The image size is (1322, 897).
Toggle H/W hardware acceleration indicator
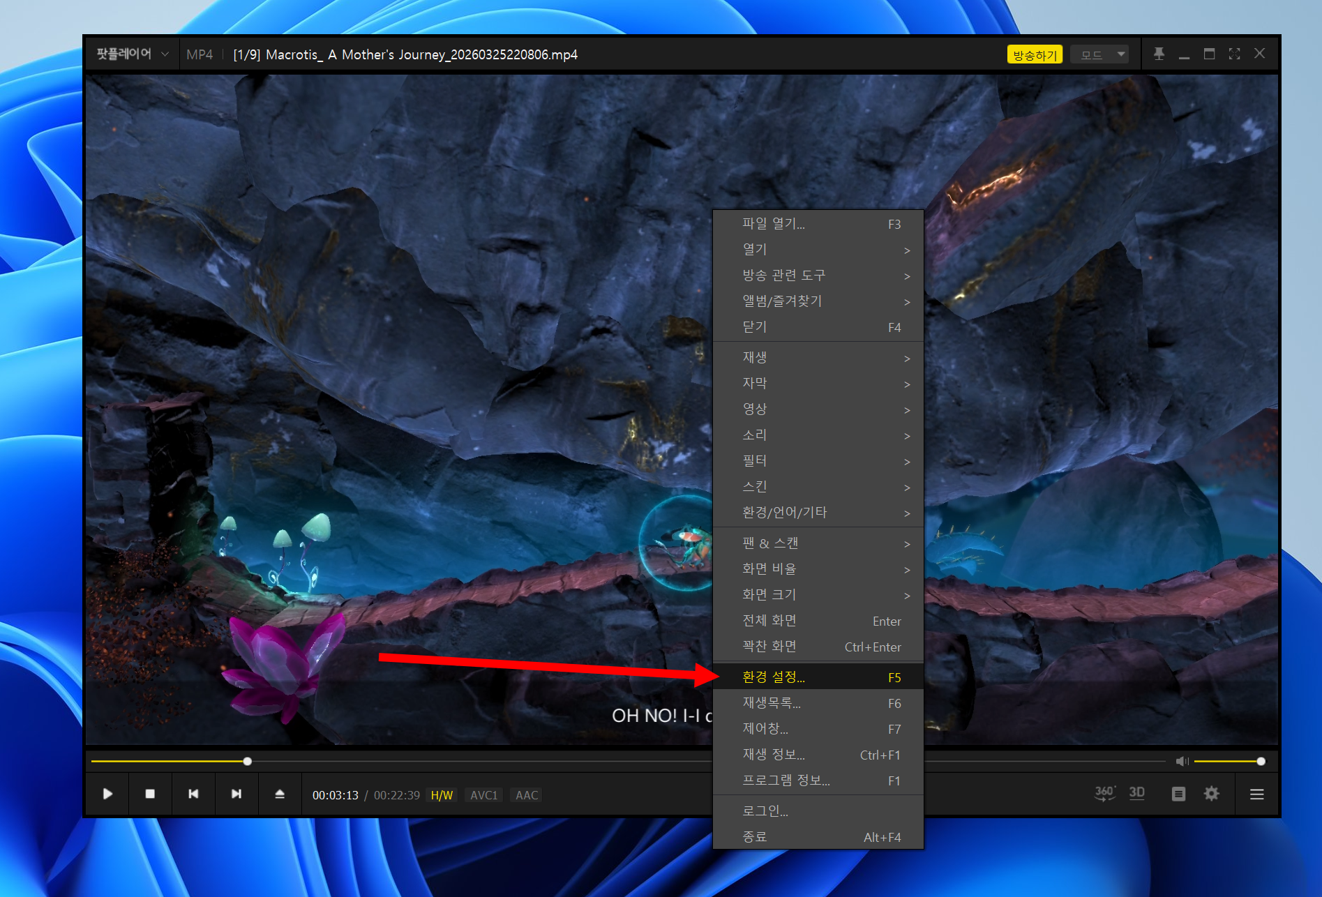tap(442, 795)
